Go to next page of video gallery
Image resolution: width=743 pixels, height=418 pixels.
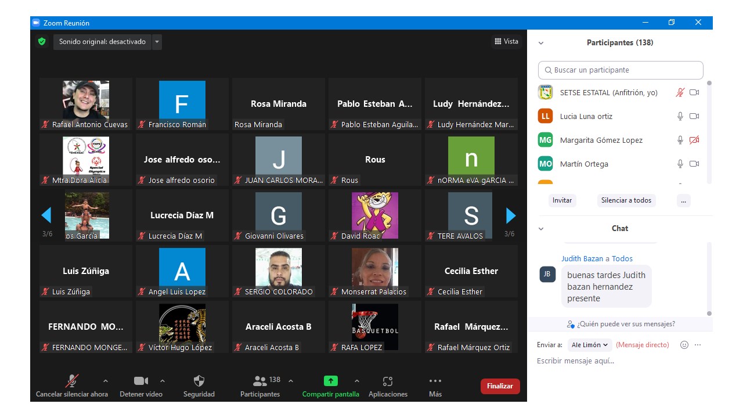point(511,216)
